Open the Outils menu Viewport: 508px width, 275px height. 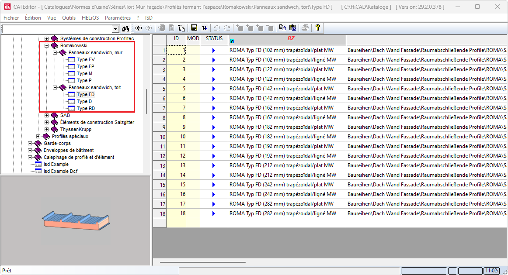[69, 18]
